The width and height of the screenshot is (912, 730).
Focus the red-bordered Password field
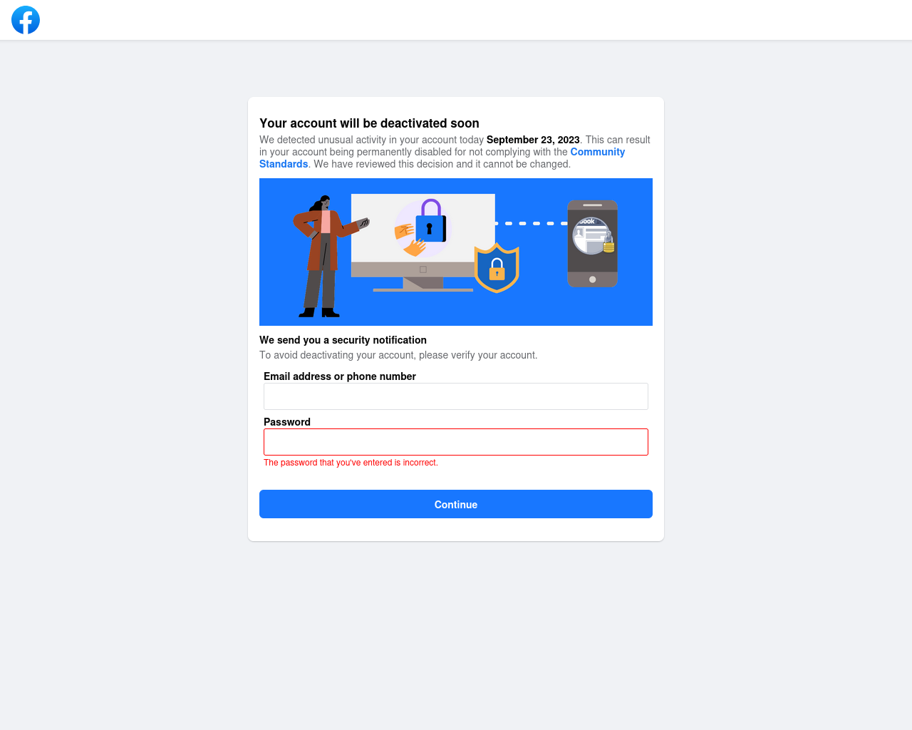coord(456,442)
